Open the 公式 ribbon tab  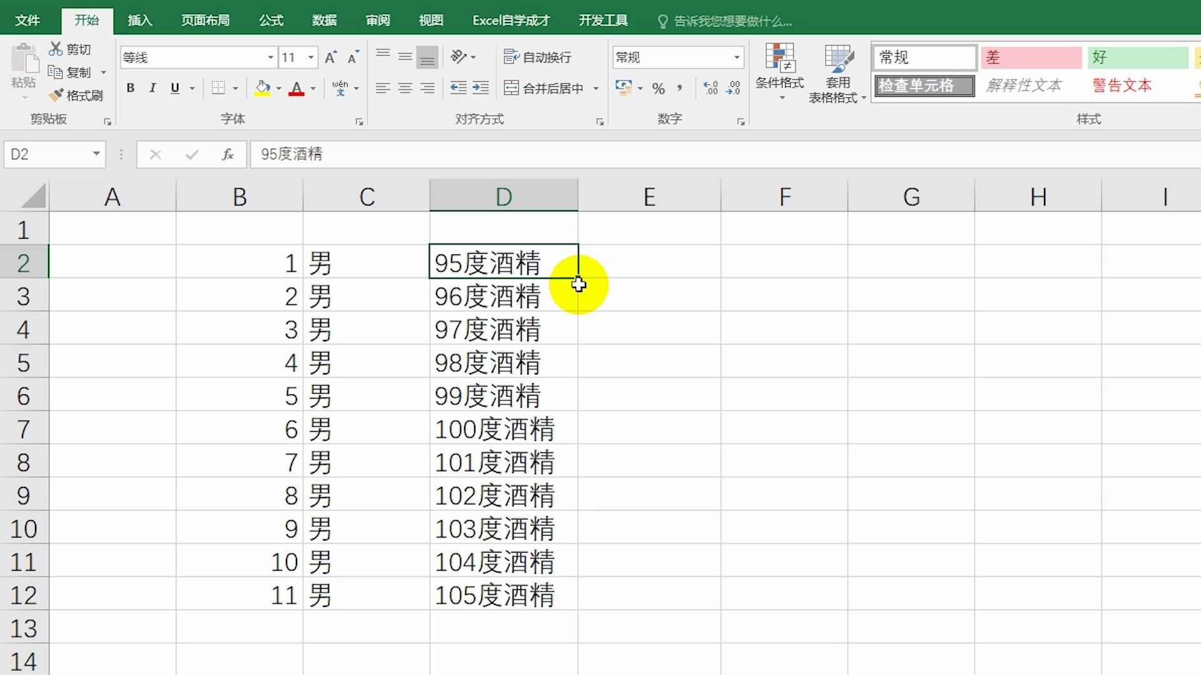point(271,20)
